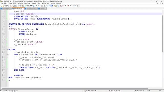The width and height of the screenshot is (164, 92).
Task: Open the user defined language dialog icon
Action: click(x=54, y=6)
